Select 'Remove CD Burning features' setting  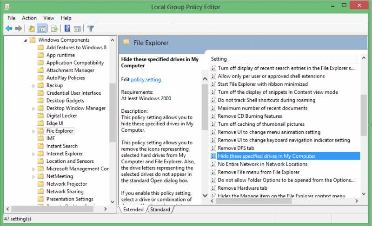click(250, 116)
